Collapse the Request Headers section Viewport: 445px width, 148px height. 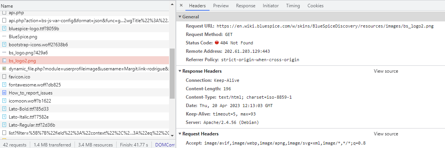[x=180, y=134]
